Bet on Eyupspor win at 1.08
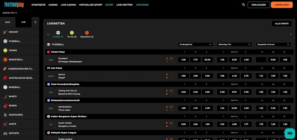This screenshot has width=297, height=140. (183, 60)
